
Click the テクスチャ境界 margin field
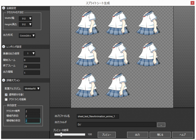click(32, 111)
